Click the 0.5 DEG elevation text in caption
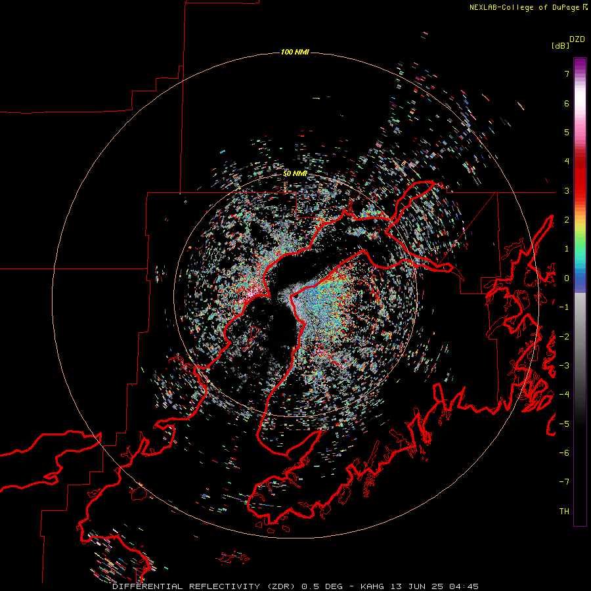This screenshot has height=591, width=591. pyautogui.click(x=322, y=586)
